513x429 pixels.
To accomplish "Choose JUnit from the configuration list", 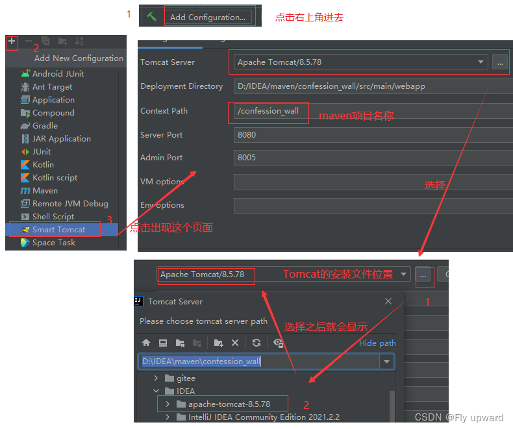I will coord(42,152).
